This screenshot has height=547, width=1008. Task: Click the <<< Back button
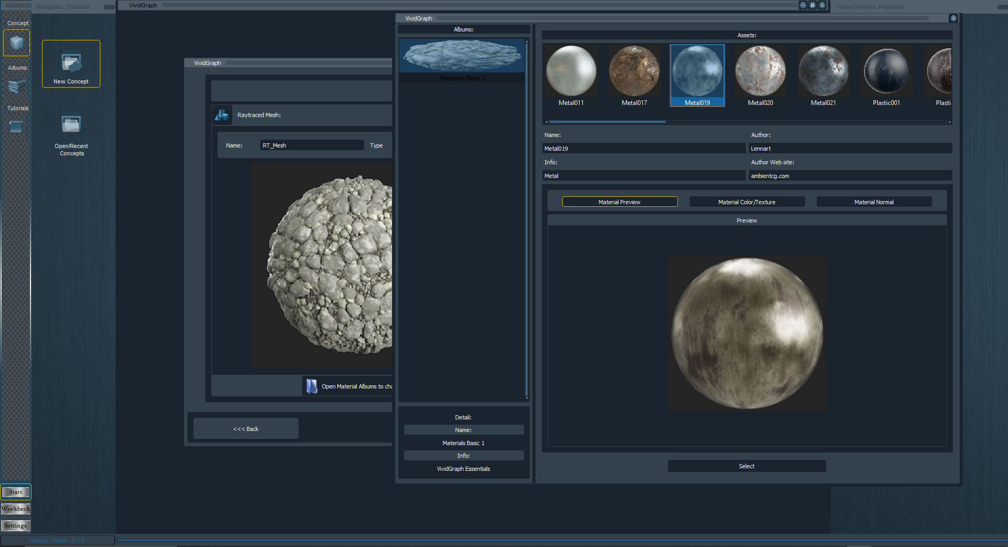pos(245,429)
